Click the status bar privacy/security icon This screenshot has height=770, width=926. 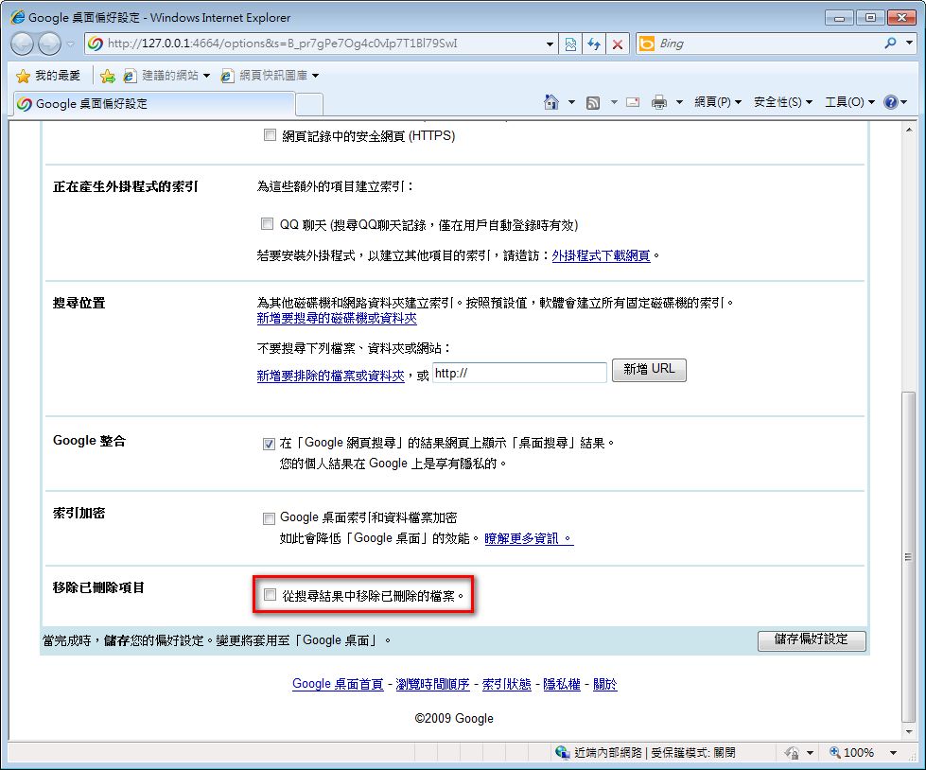(x=792, y=753)
